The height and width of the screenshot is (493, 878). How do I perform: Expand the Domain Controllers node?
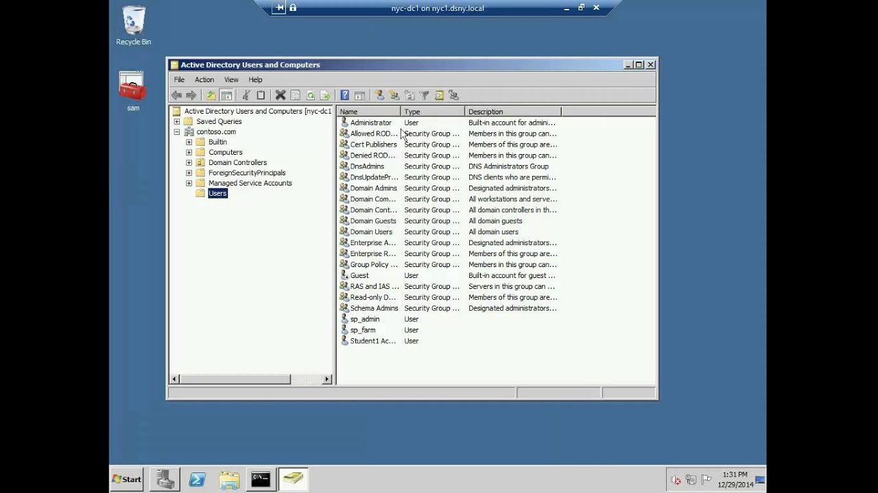pos(189,162)
